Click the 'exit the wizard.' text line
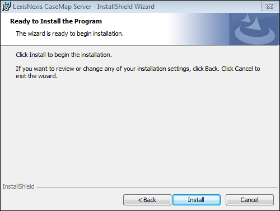Image resolution: width=280 pixels, height=211 pixels. 36,76
